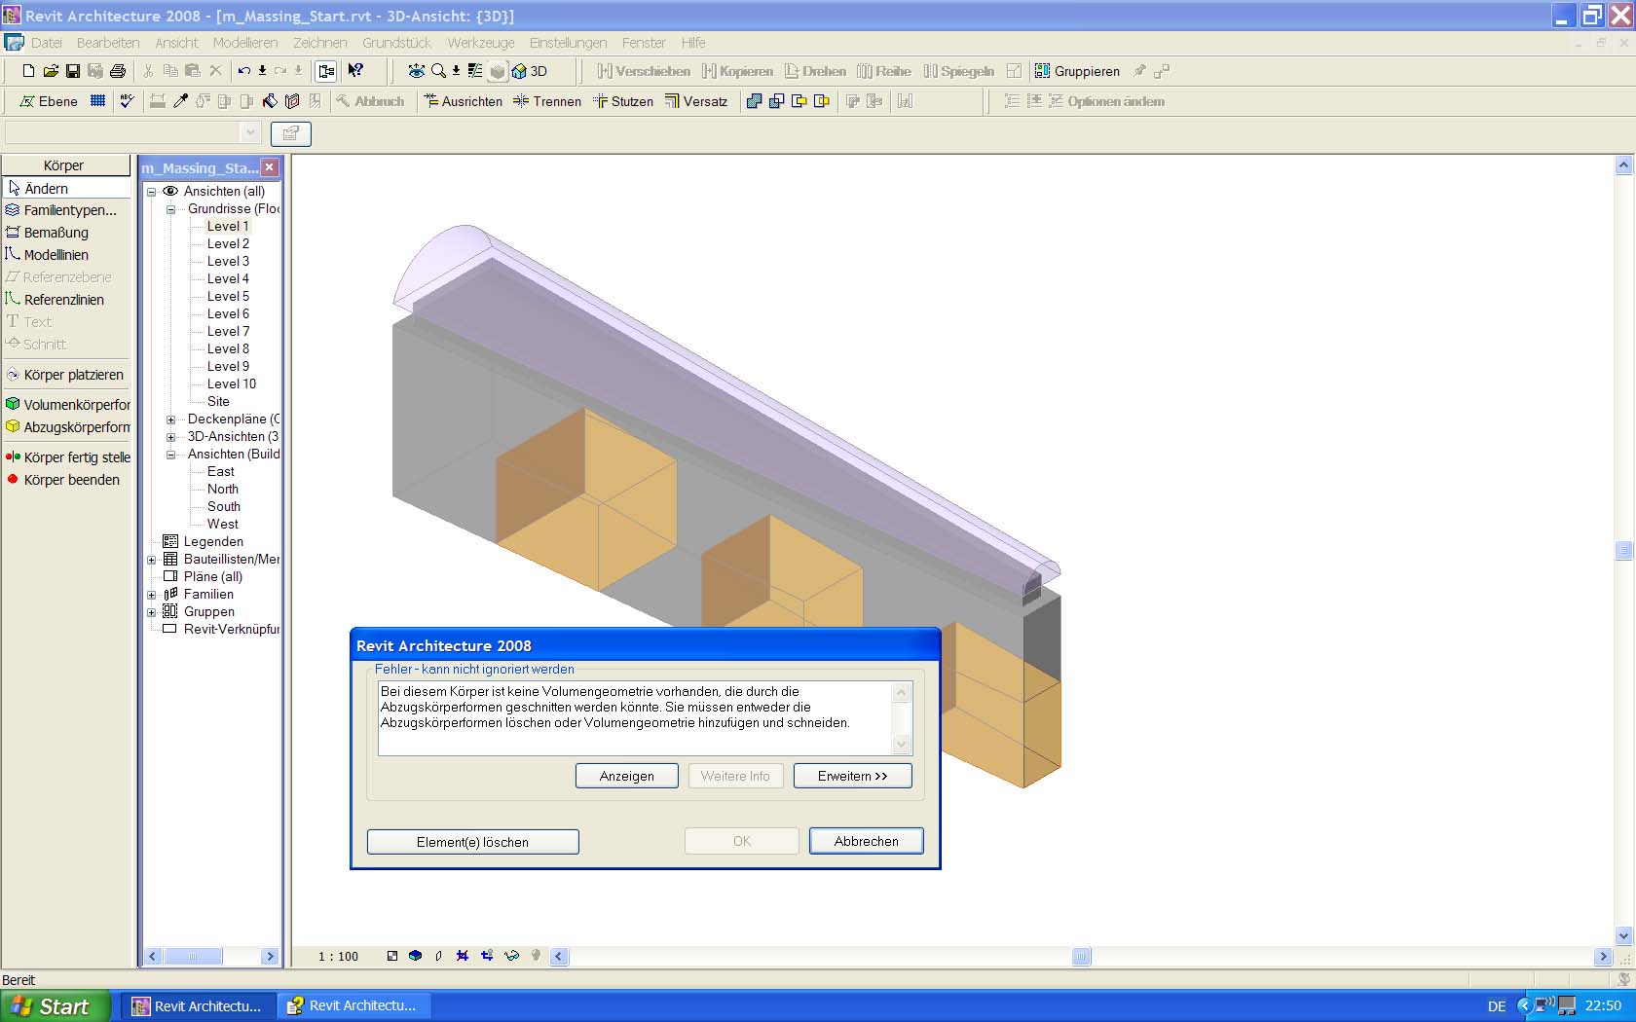1636x1022 pixels.
Task: Toggle show crop region icon
Action: pyautogui.click(x=487, y=956)
